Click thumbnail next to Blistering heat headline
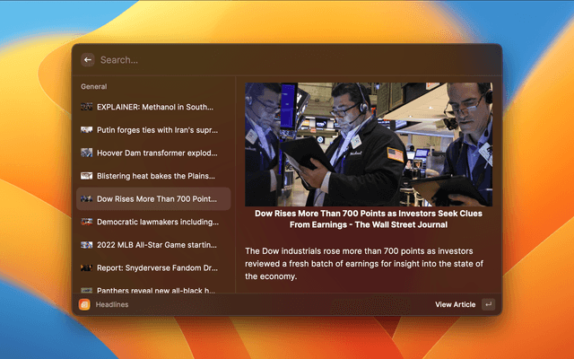Screen dimensions: 574x359 click(86, 176)
